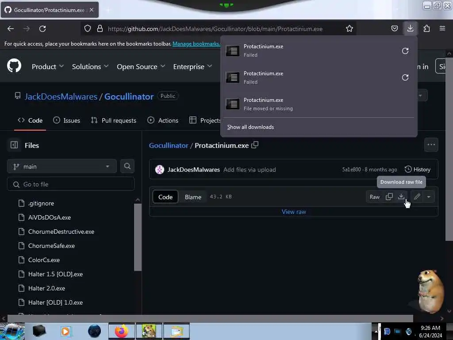Go to the GitHub home logo
This screenshot has width=453, height=340.
coord(14,66)
